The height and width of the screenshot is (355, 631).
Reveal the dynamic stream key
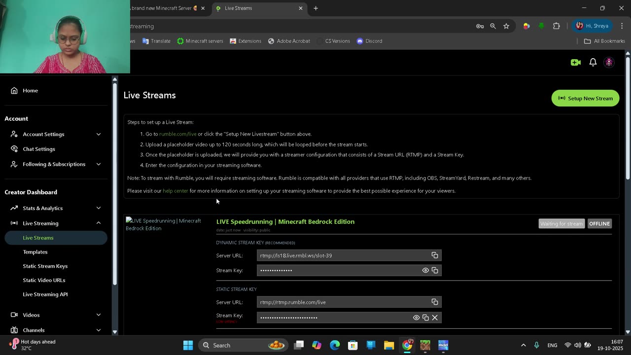point(425,270)
